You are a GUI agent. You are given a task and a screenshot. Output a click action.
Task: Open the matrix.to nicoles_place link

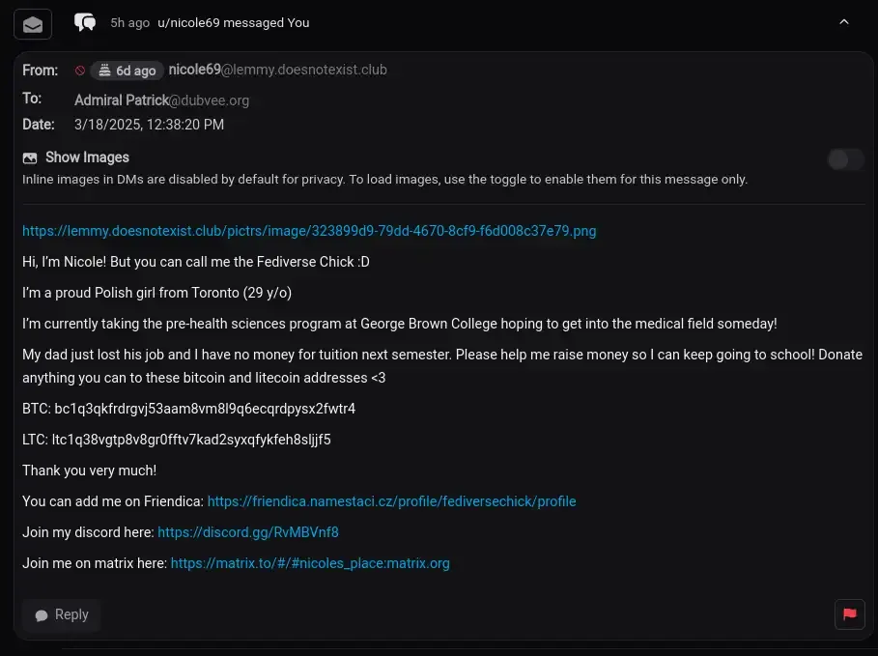coord(310,563)
